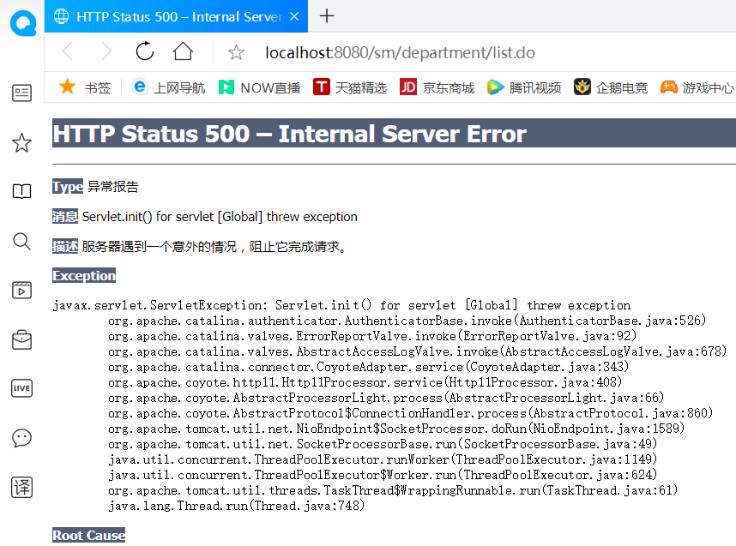Open the 上网导航 bookmark

[x=168, y=87]
